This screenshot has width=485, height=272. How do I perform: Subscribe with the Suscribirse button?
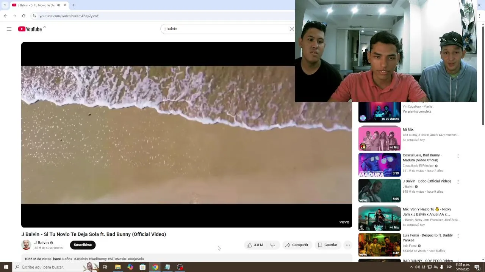[x=83, y=245]
